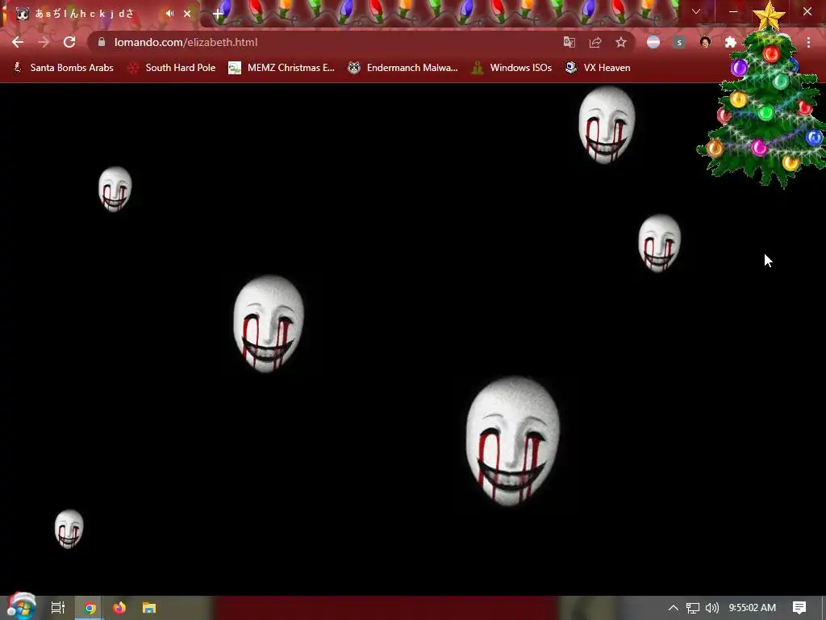This screenshot has height=620, width=826.
Task: Open network status tray icon
Action: click(693, 608)
